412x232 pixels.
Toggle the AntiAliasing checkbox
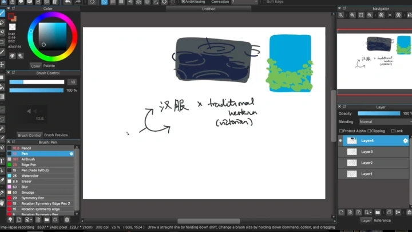[x=183, y=2]
